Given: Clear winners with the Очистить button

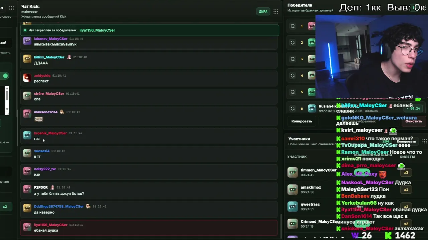Looking at the screenshot, I should coord(414,121).
